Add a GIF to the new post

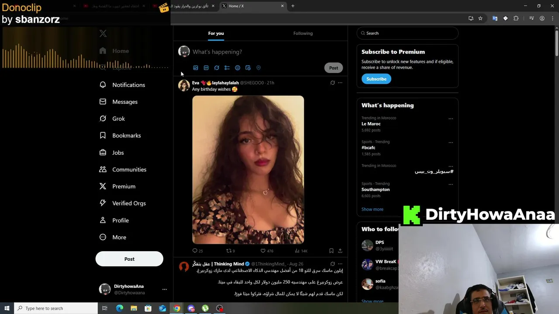(206, 68)
